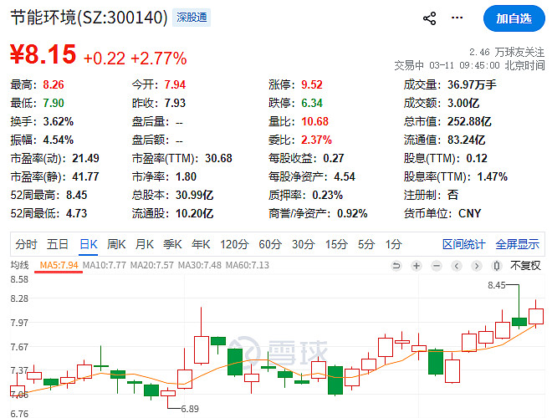Open the three-dots more menu
Viewport: 552px width, 418px height.
coord(457,18)
